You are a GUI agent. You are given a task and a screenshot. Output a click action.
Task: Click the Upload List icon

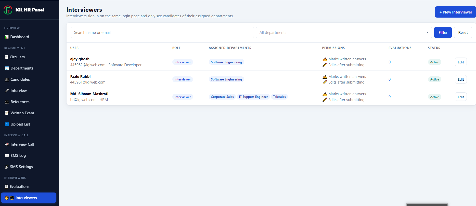(7, 124)
